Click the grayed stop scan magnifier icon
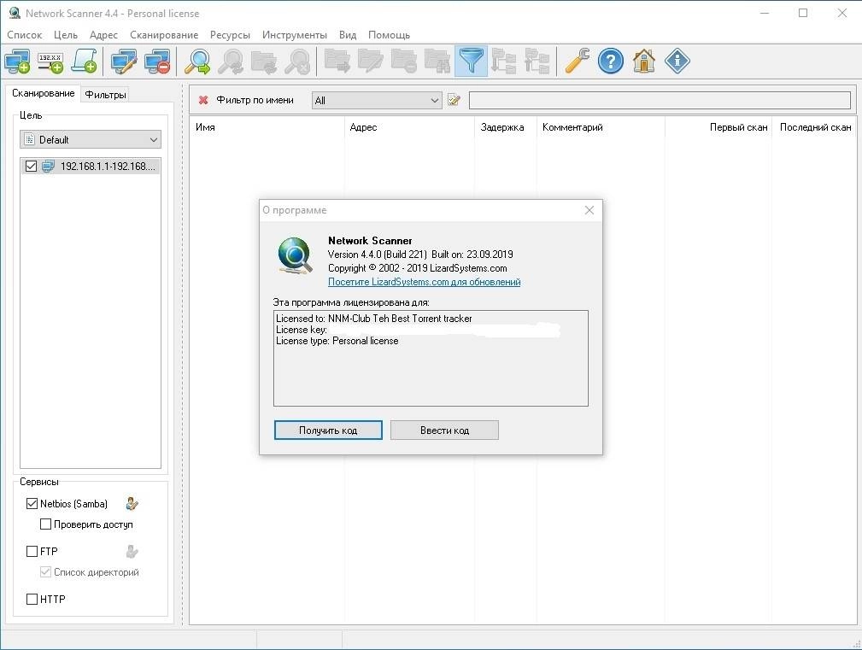Image resolution: width=862 pixels, height=650 pixels. tap(297, 61)
